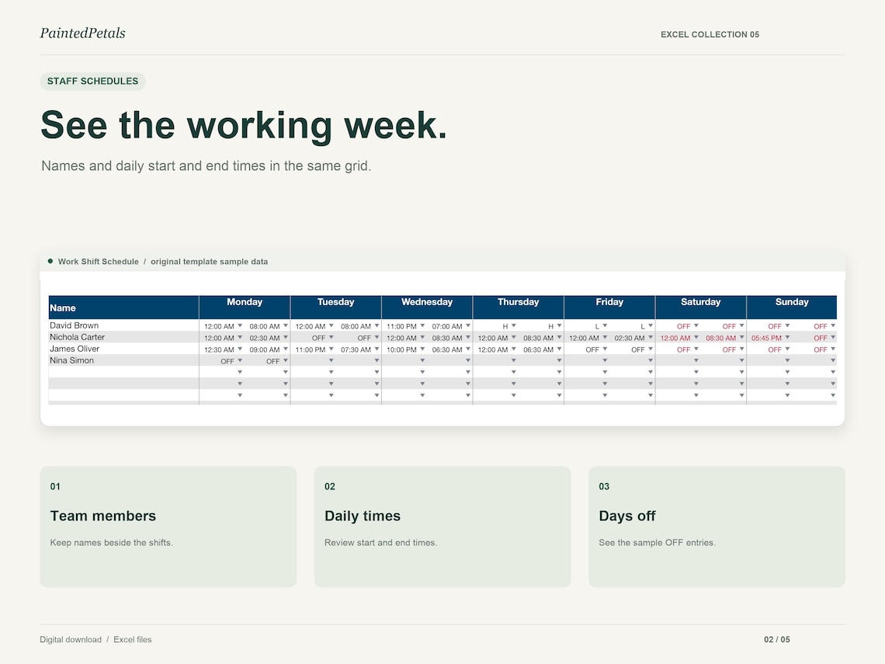Click the STAFF SCHEDULES badge
This screenshot has width=885, height=664.
point(92,82)
